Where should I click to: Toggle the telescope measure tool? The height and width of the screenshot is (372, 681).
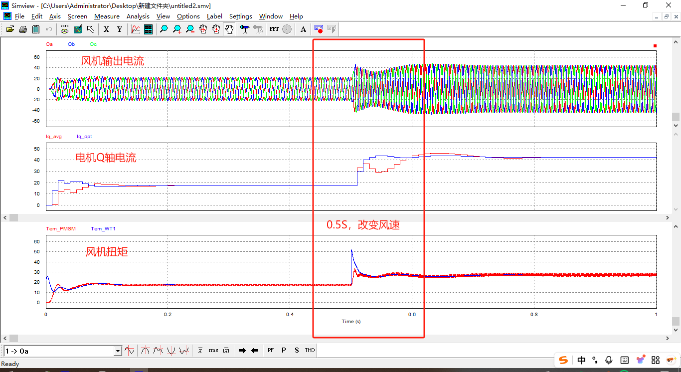pos(244,29)
